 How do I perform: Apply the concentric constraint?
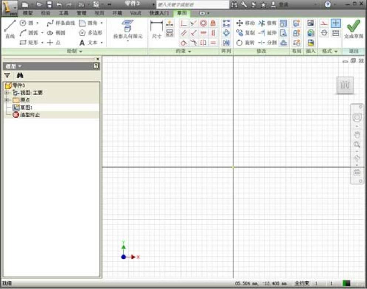203,23
